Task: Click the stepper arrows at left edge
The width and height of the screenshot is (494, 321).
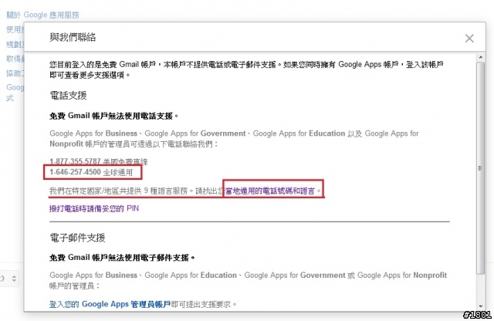Action: (x=14, y=279)
